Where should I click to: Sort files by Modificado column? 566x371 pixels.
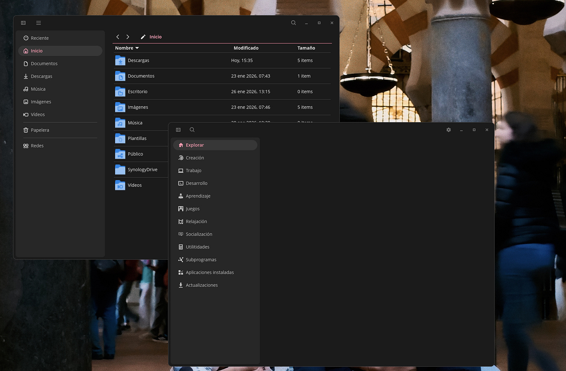246,48
